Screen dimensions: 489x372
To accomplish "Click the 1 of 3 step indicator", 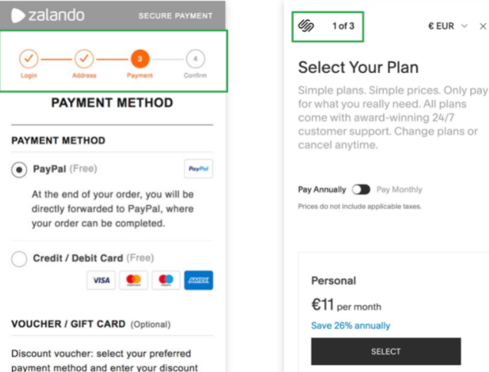I will (343, 26).
